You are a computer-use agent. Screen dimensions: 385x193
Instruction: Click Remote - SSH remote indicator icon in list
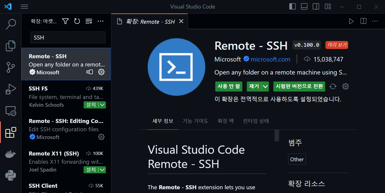click(90, 72)
